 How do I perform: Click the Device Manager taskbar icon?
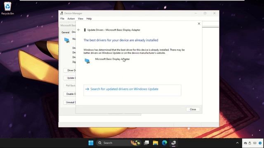pos(173,143)
